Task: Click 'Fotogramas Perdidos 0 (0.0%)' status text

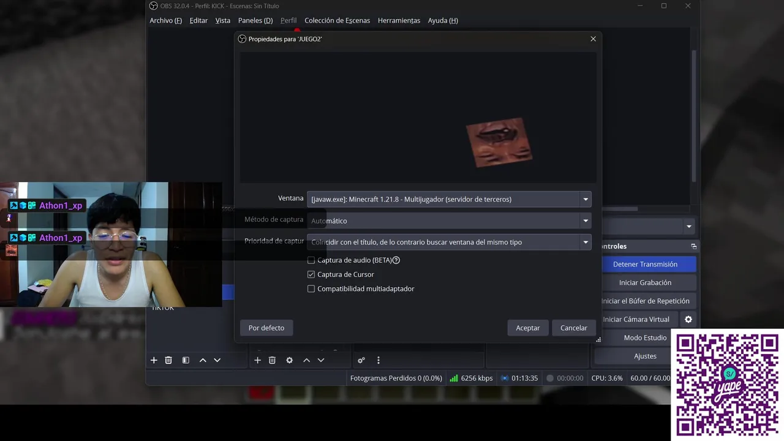Action: coord(396,378)
